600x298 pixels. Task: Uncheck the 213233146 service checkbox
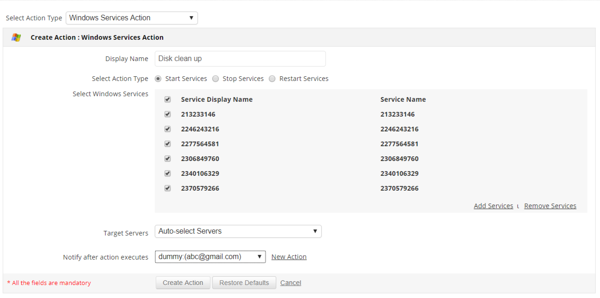coord(168,114)
